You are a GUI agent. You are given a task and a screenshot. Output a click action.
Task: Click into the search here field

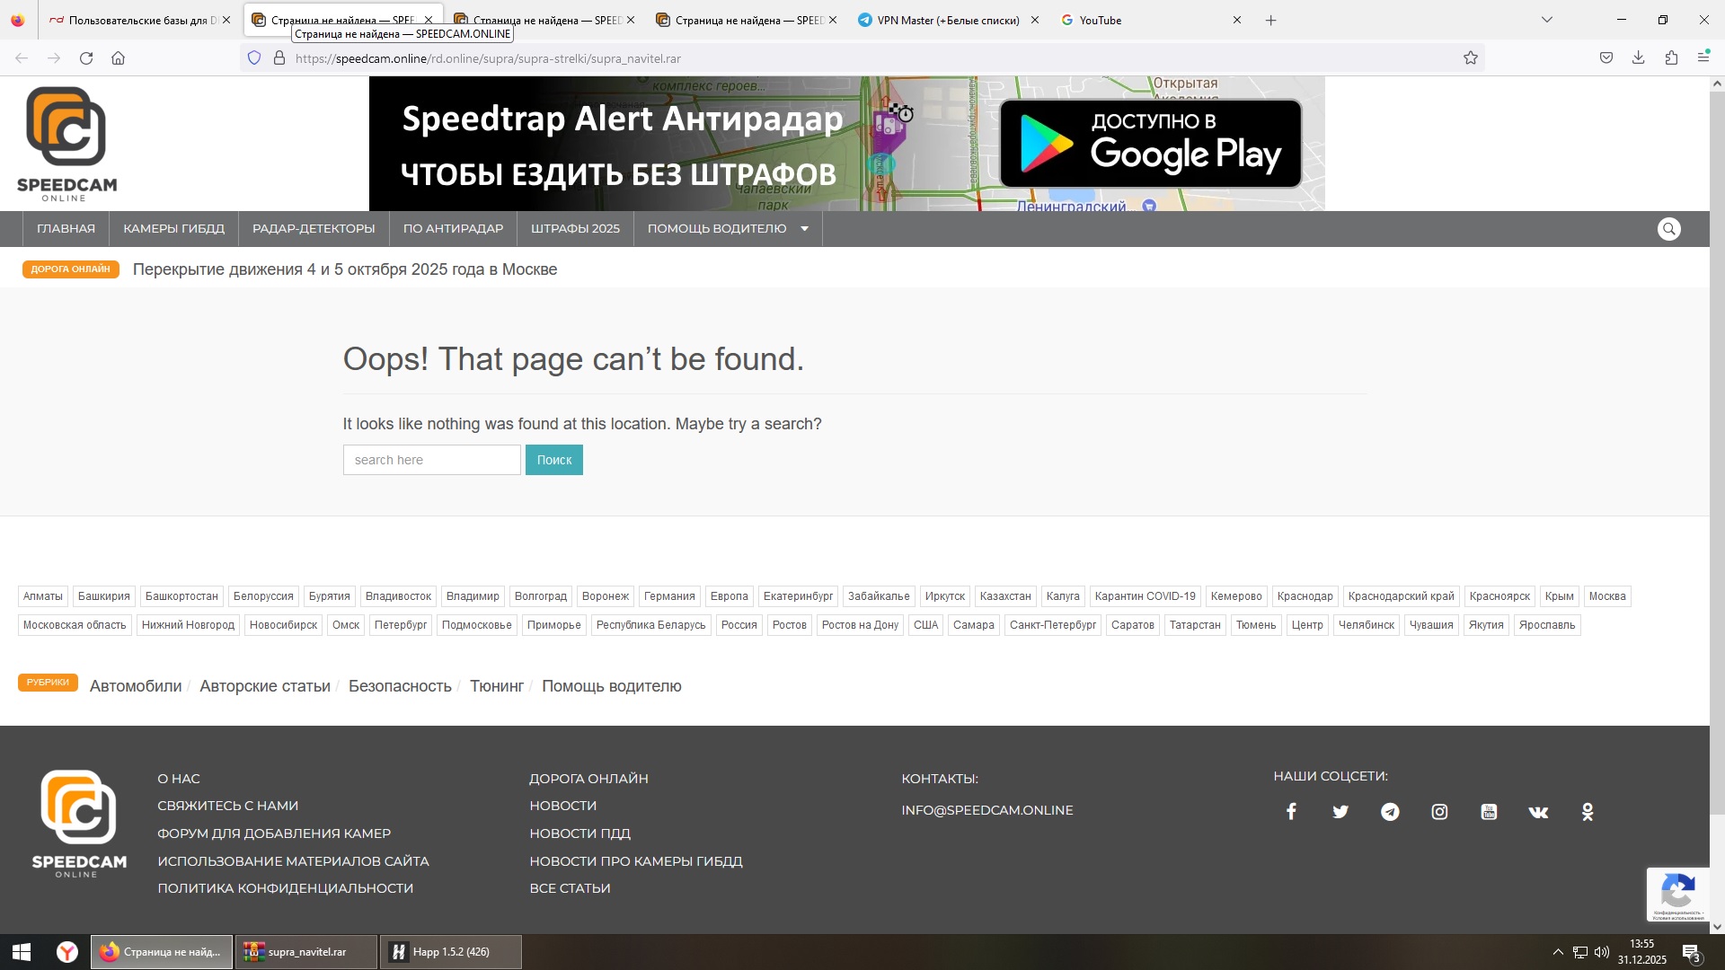point(431,460)
